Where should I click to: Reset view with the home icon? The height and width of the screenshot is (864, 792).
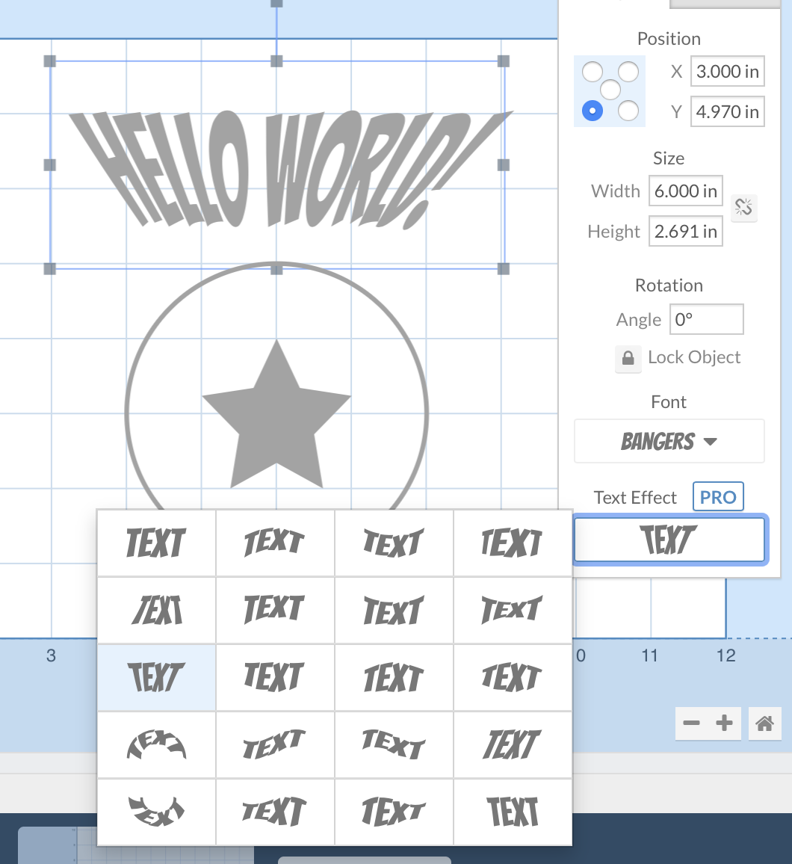click(x=764, y=723)
